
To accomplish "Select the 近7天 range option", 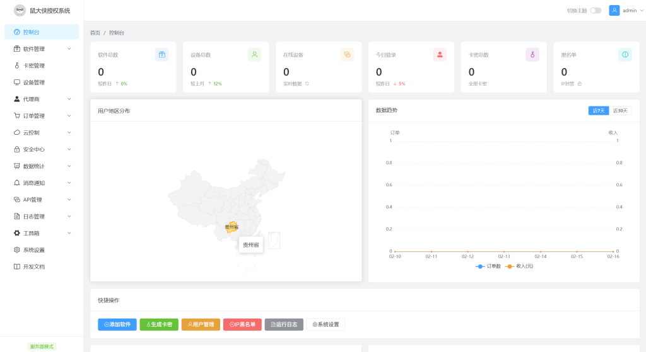I will 599,111.
